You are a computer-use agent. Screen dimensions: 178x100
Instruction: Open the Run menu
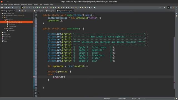point(41,5)
